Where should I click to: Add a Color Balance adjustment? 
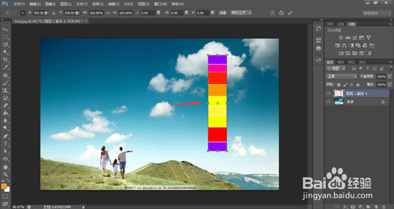coord(344,45)
